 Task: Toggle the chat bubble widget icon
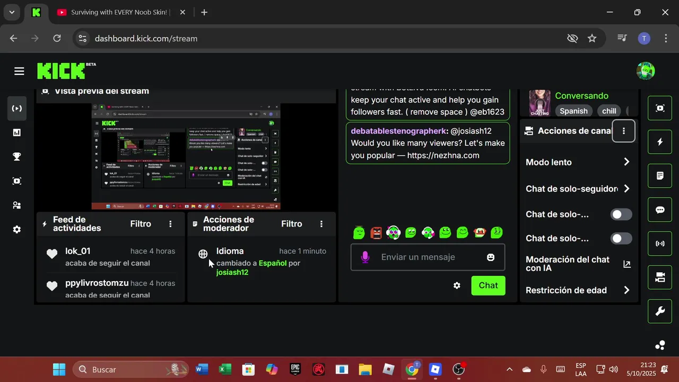[x=660, y=210]
